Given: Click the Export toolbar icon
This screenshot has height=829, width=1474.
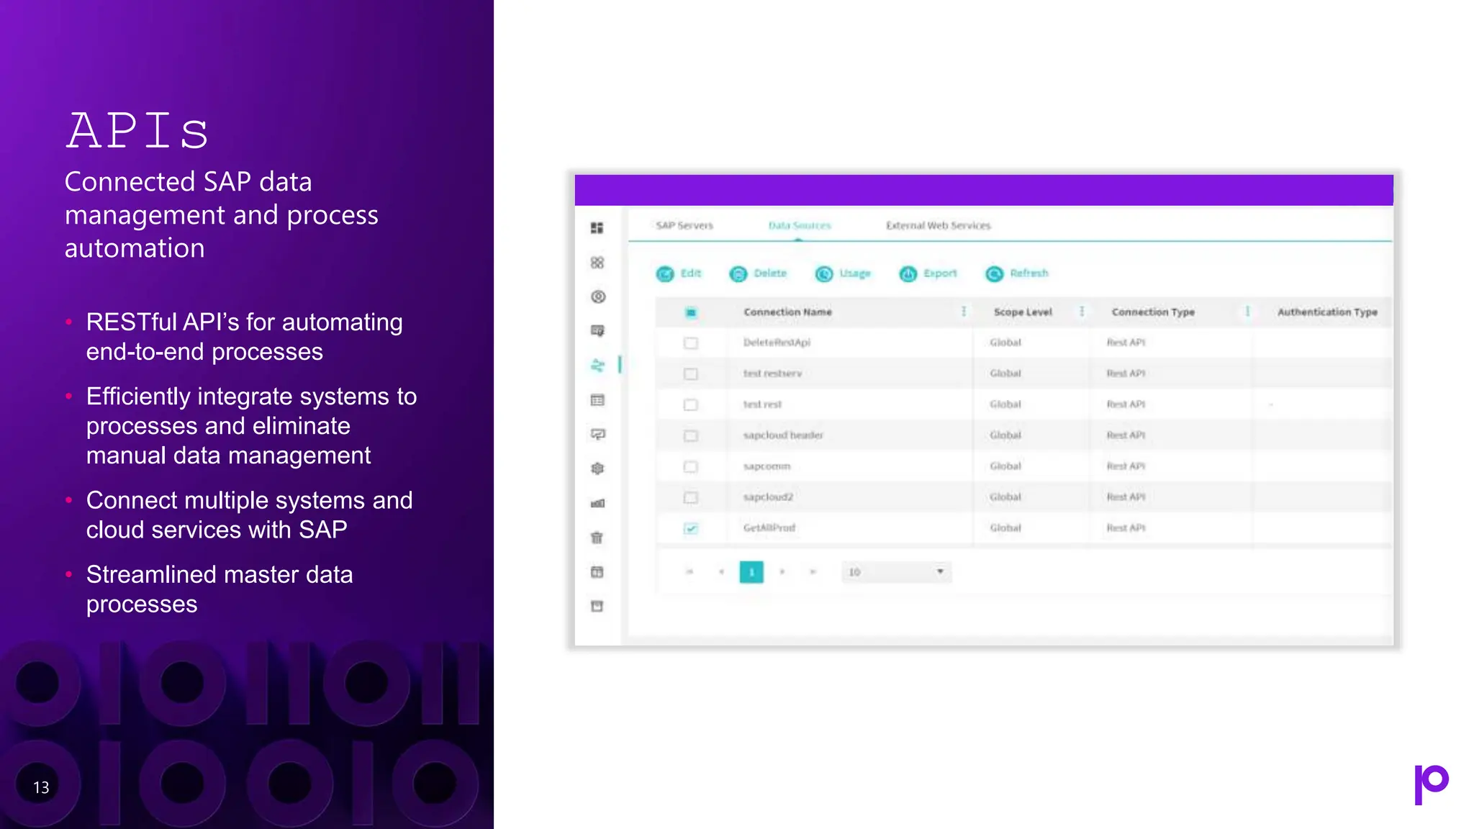Looking at the screenshot, I should tap(908, 273).
